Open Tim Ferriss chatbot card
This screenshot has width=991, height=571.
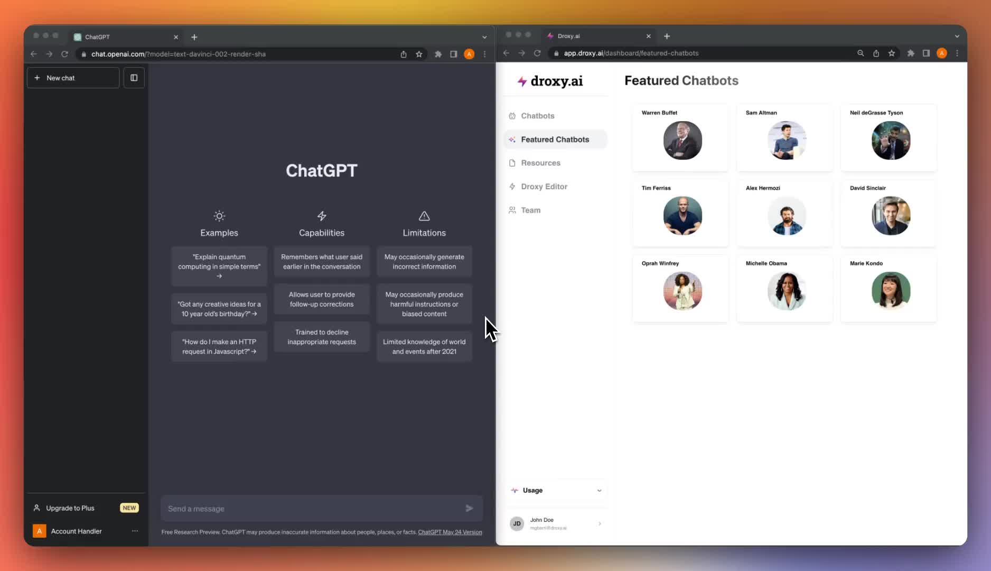680,213
